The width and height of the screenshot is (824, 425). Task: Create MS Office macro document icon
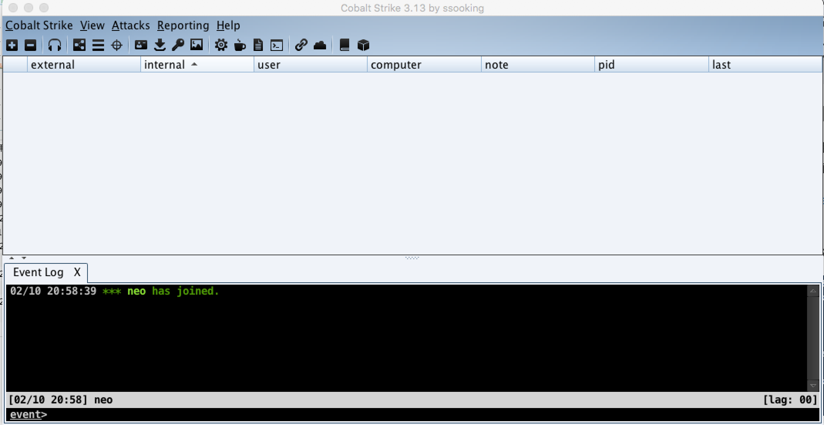tap(258, 45)
